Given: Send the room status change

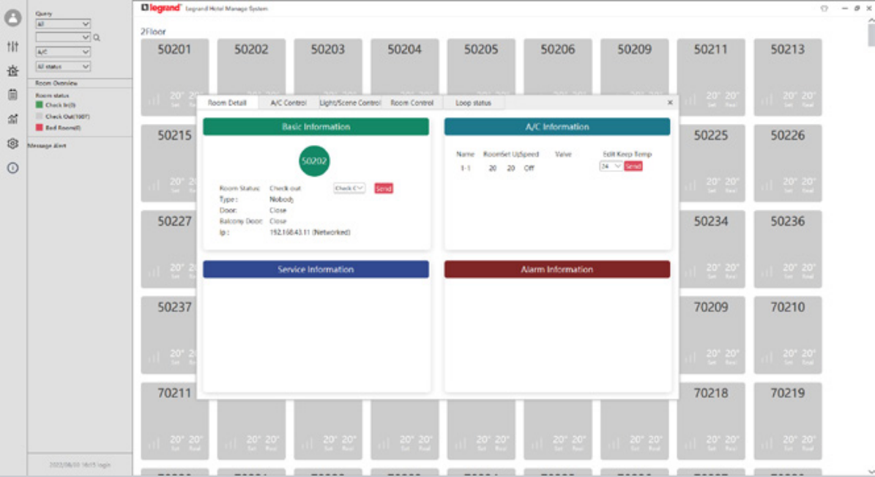Looking at the screenshot, I should [384, 188].
